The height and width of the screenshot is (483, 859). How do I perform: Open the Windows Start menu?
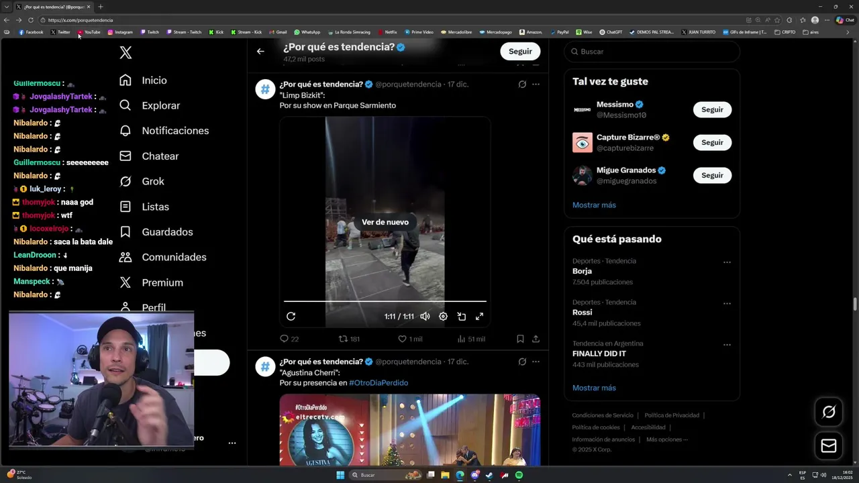[340, 475]
